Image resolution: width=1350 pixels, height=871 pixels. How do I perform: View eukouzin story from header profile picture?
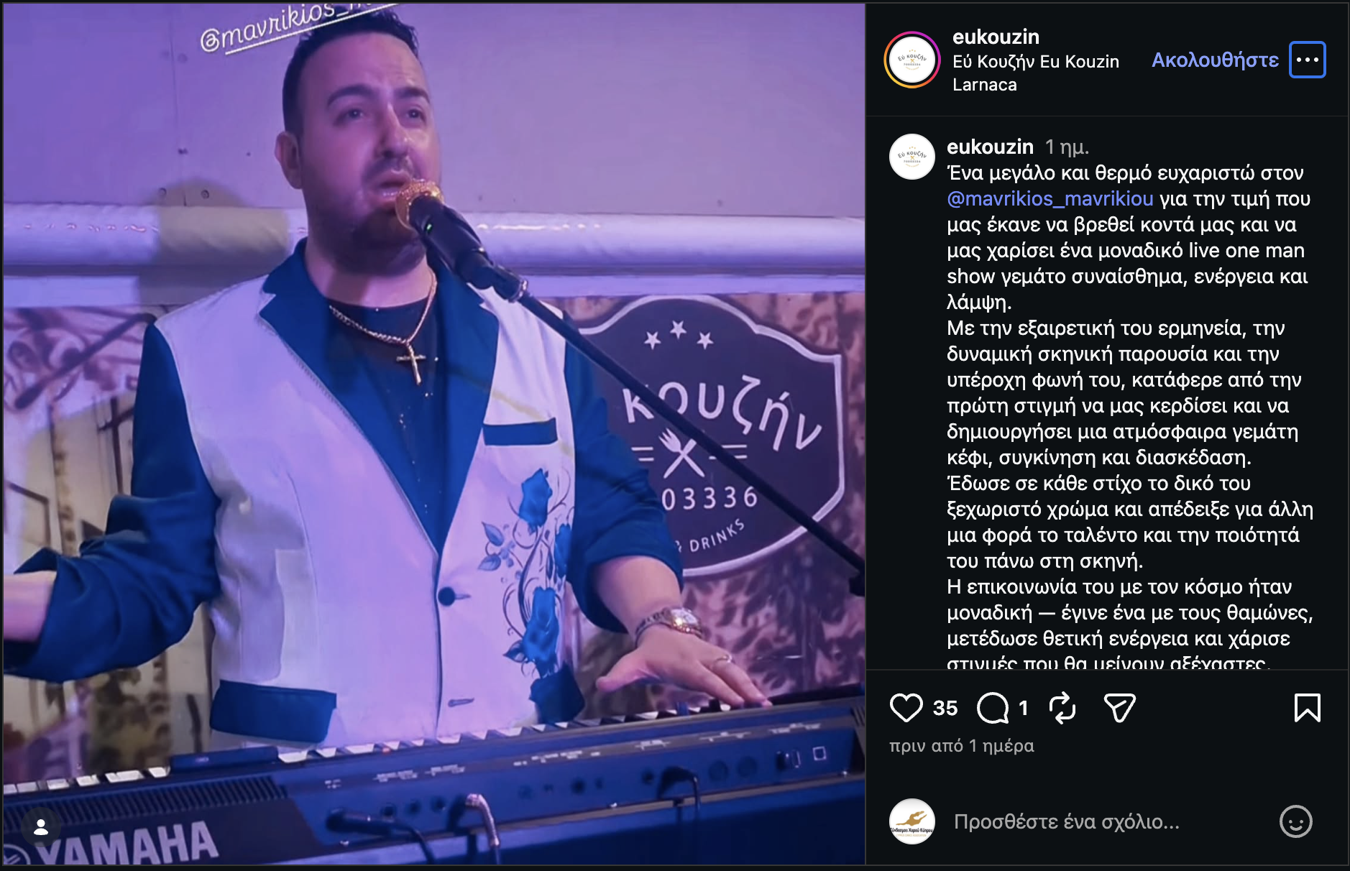point(912,60)
